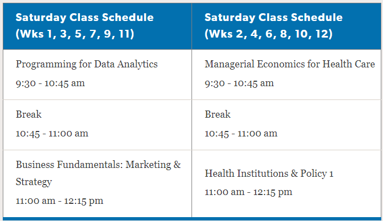Click "Break" in the odd-weeks column

click(x=29, y=114)
